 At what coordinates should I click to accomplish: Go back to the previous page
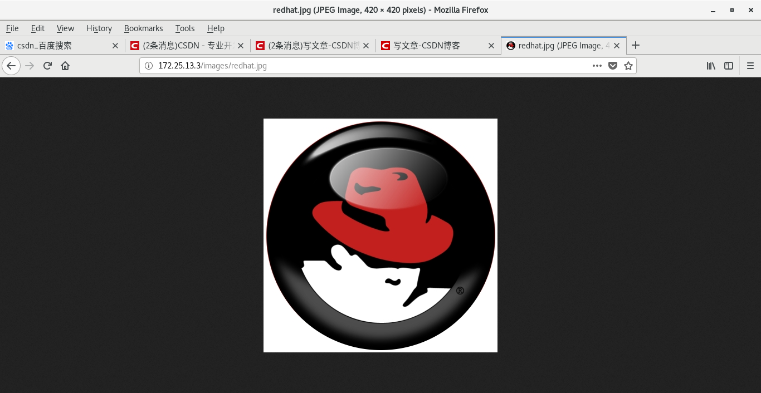(x=11, y=66)
